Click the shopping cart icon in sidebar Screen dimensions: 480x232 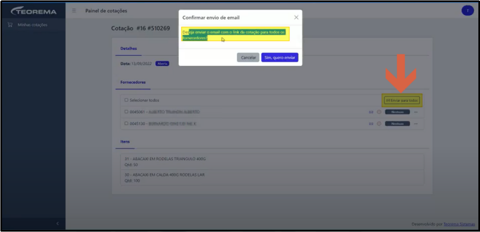(x=10, y=25)
